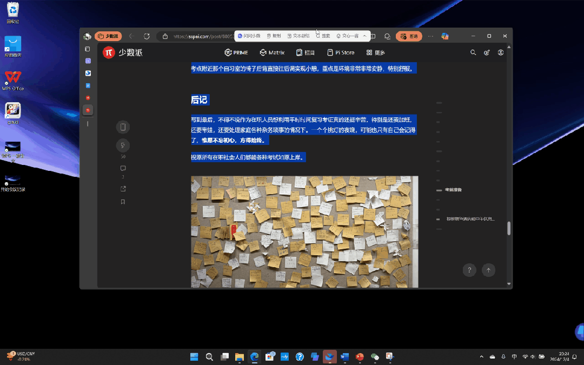Open Matrix in the site navigation
The width and height of the screenshot is (584, 365).
(x=272, y=52)
